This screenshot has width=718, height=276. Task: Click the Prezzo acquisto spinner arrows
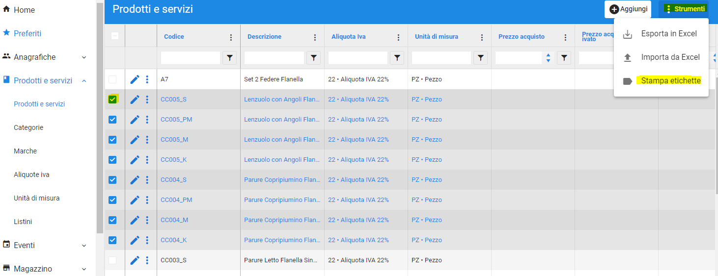click(548, 58)
